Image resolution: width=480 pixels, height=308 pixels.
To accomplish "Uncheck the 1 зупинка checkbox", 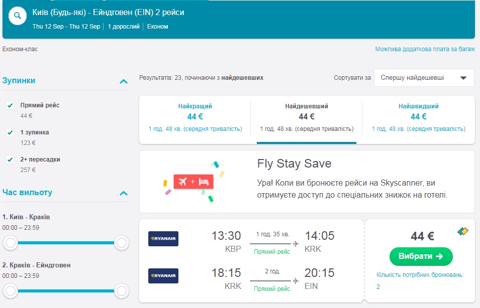I will coord(10,132).
